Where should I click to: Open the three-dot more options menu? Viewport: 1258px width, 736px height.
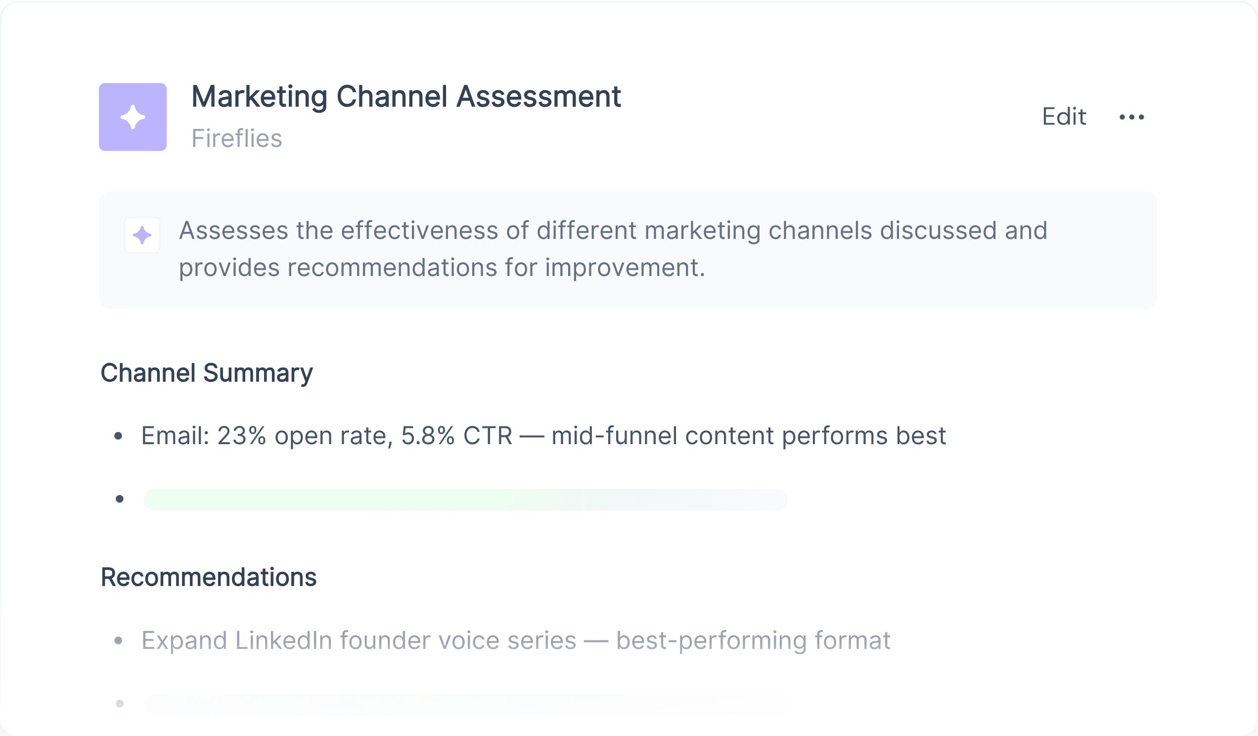[x=1132, y=117]
